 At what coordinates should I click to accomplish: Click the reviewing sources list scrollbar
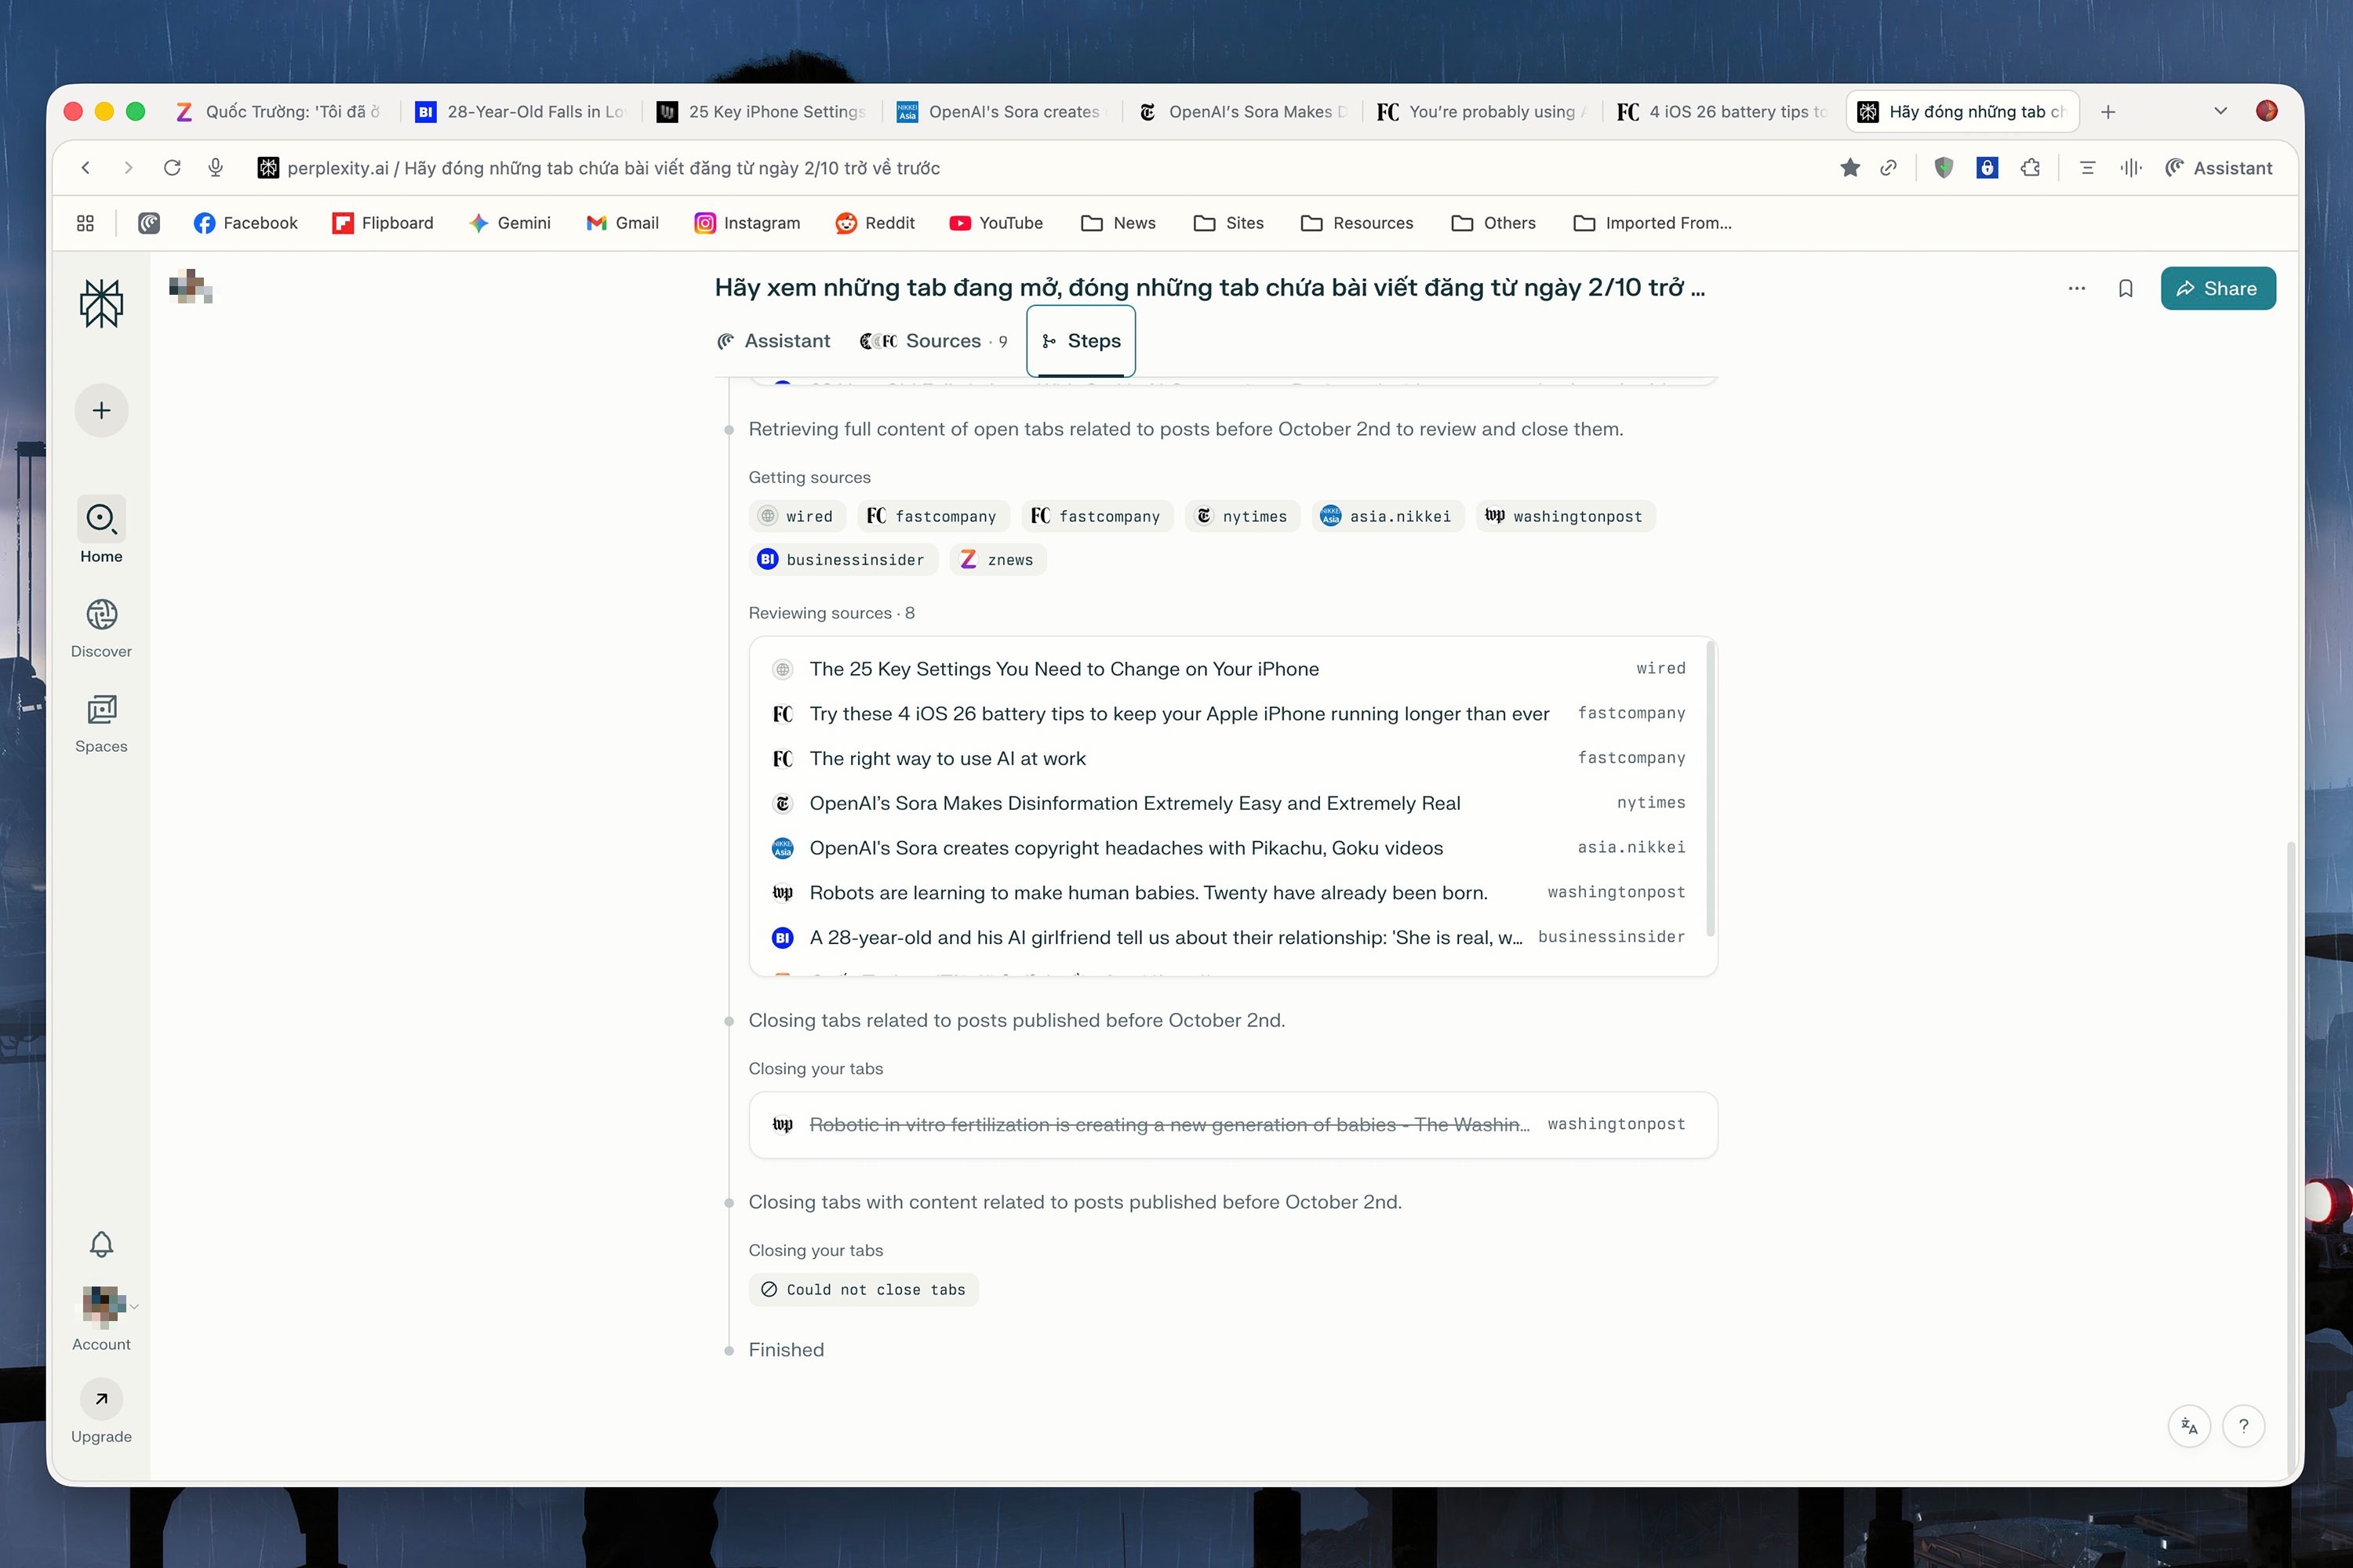coord(1710,790)
